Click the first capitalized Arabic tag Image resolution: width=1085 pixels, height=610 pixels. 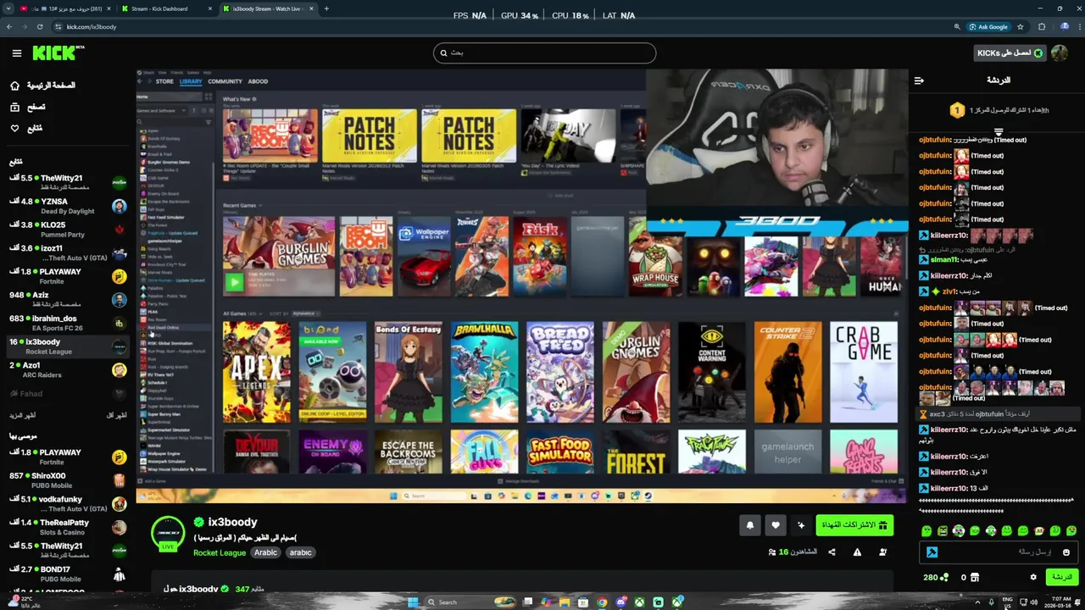(x=265, y=552)
